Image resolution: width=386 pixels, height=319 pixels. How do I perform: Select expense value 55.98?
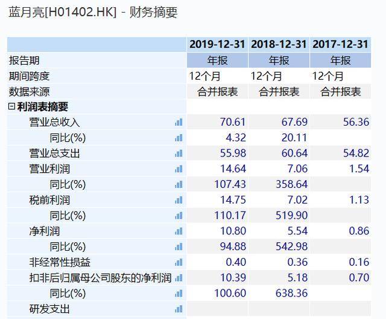233,153
